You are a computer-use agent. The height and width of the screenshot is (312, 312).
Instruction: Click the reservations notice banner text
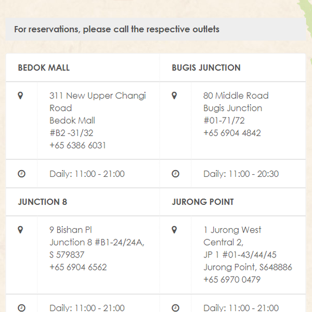[116, 29]
